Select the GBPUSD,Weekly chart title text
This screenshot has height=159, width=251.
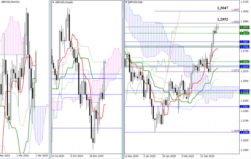coord(64,3)
